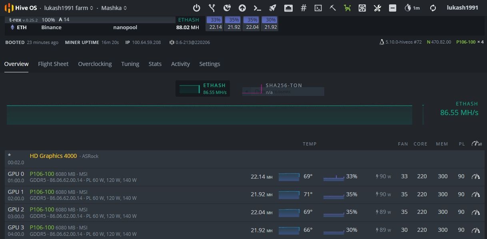Click the ETHASH hashrate graph area

pos(210,115)
